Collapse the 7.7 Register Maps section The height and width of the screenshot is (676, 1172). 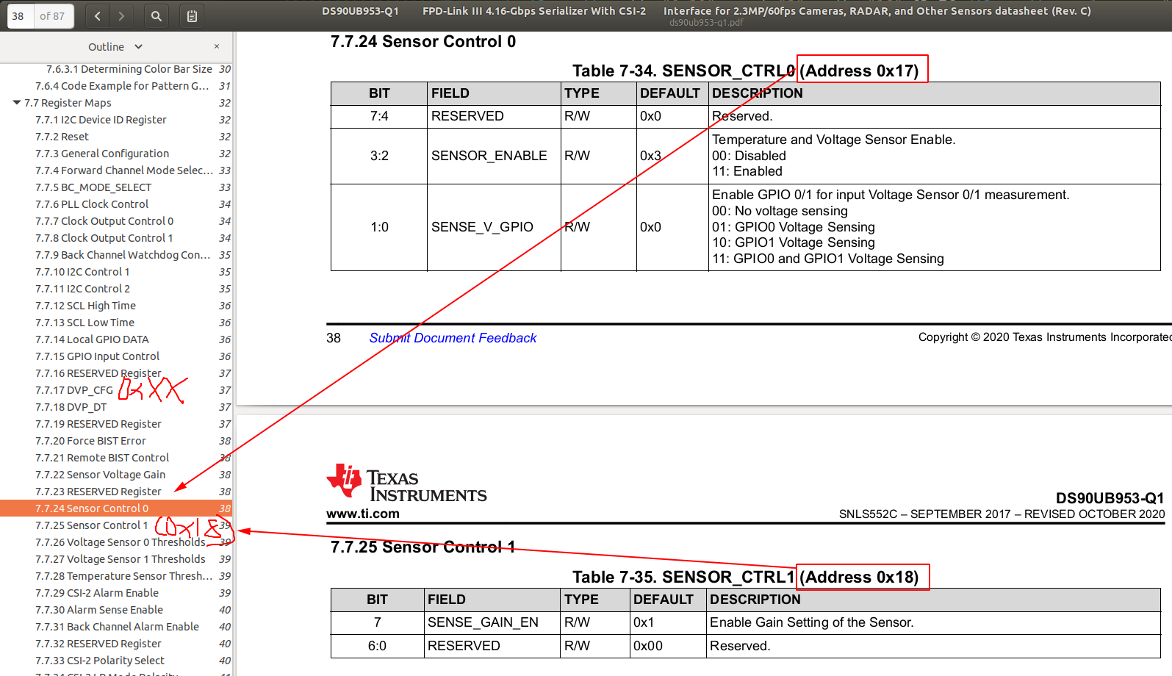coord(17,103)
